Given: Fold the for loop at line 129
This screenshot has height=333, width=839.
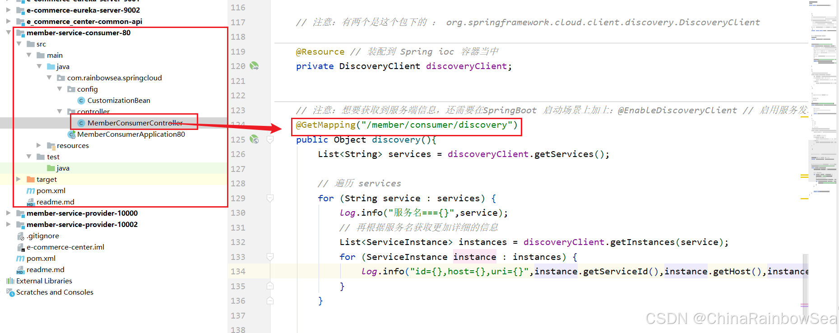Looking at the screenshot, I should [x=270, y=198].
